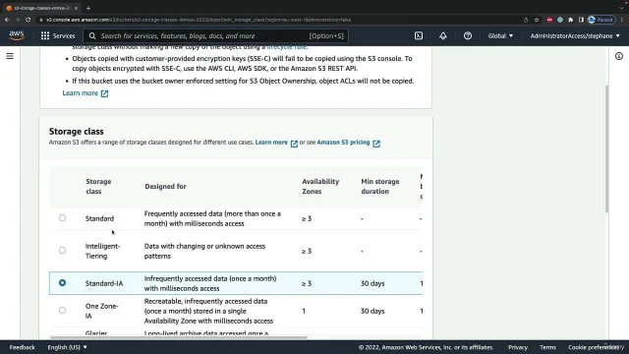The image size is (629, 354).
Task: Click the external link icon beside Amazon S3 pricing
Action: tap(376, 144)
